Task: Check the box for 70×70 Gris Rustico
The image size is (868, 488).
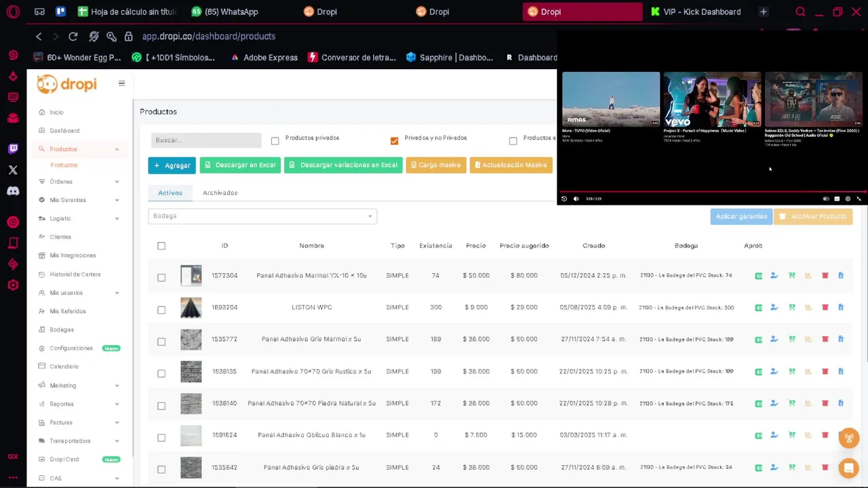Action: click(x=161, y=373)
